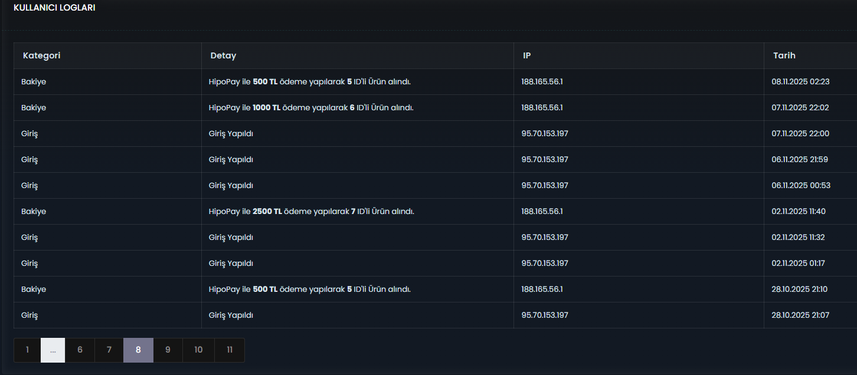Select the 500 TL payment dated 08.11.2025 02:23
Viewport: 857px width, 375px height.
tap(435, 81)
